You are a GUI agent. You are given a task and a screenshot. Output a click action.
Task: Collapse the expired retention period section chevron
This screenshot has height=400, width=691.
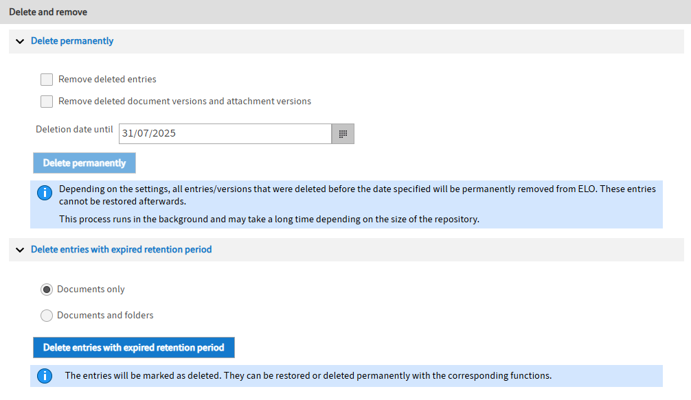click(x=20, y=250)
